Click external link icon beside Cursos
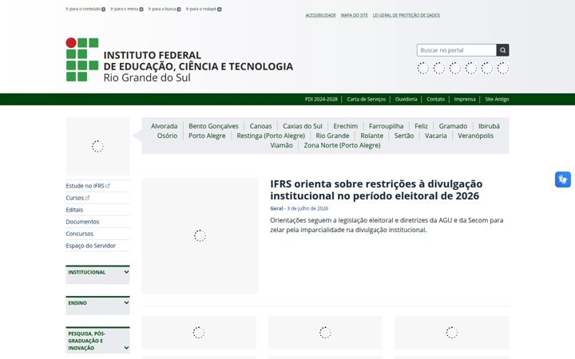 87,198
